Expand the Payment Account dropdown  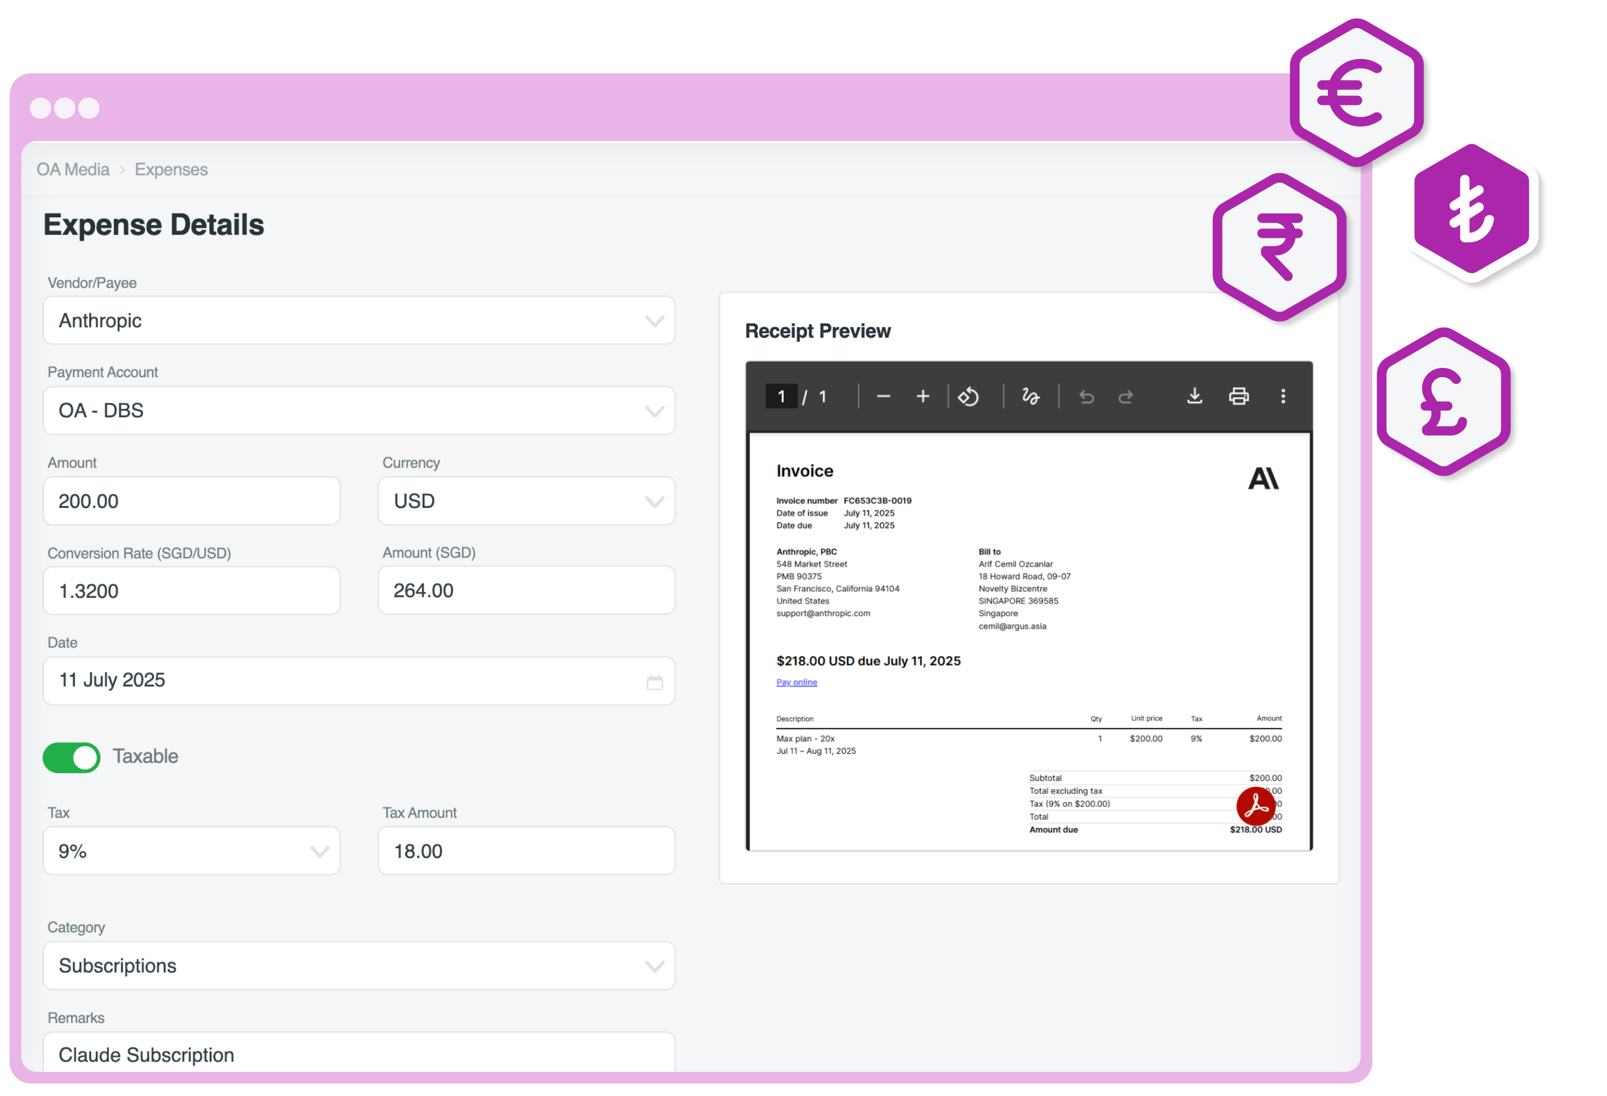coord(359,411)
